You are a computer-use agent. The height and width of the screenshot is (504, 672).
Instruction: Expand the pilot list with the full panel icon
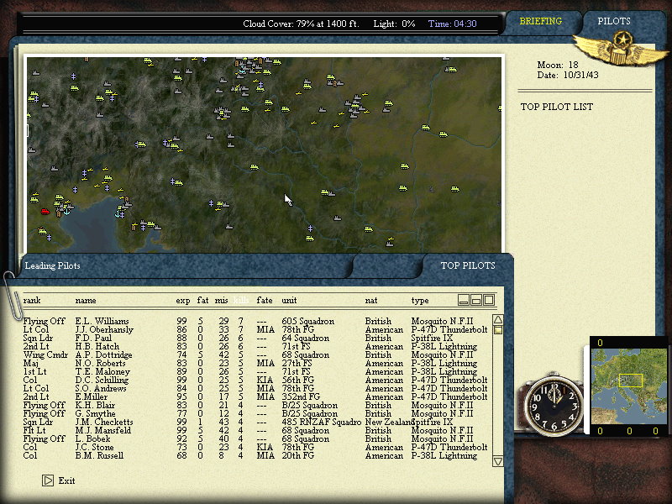coord(489,300)
